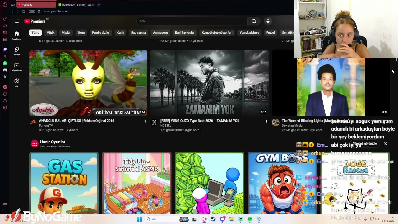Select the Oyun filter chip
398x224 pixels.
coord(81,33)
